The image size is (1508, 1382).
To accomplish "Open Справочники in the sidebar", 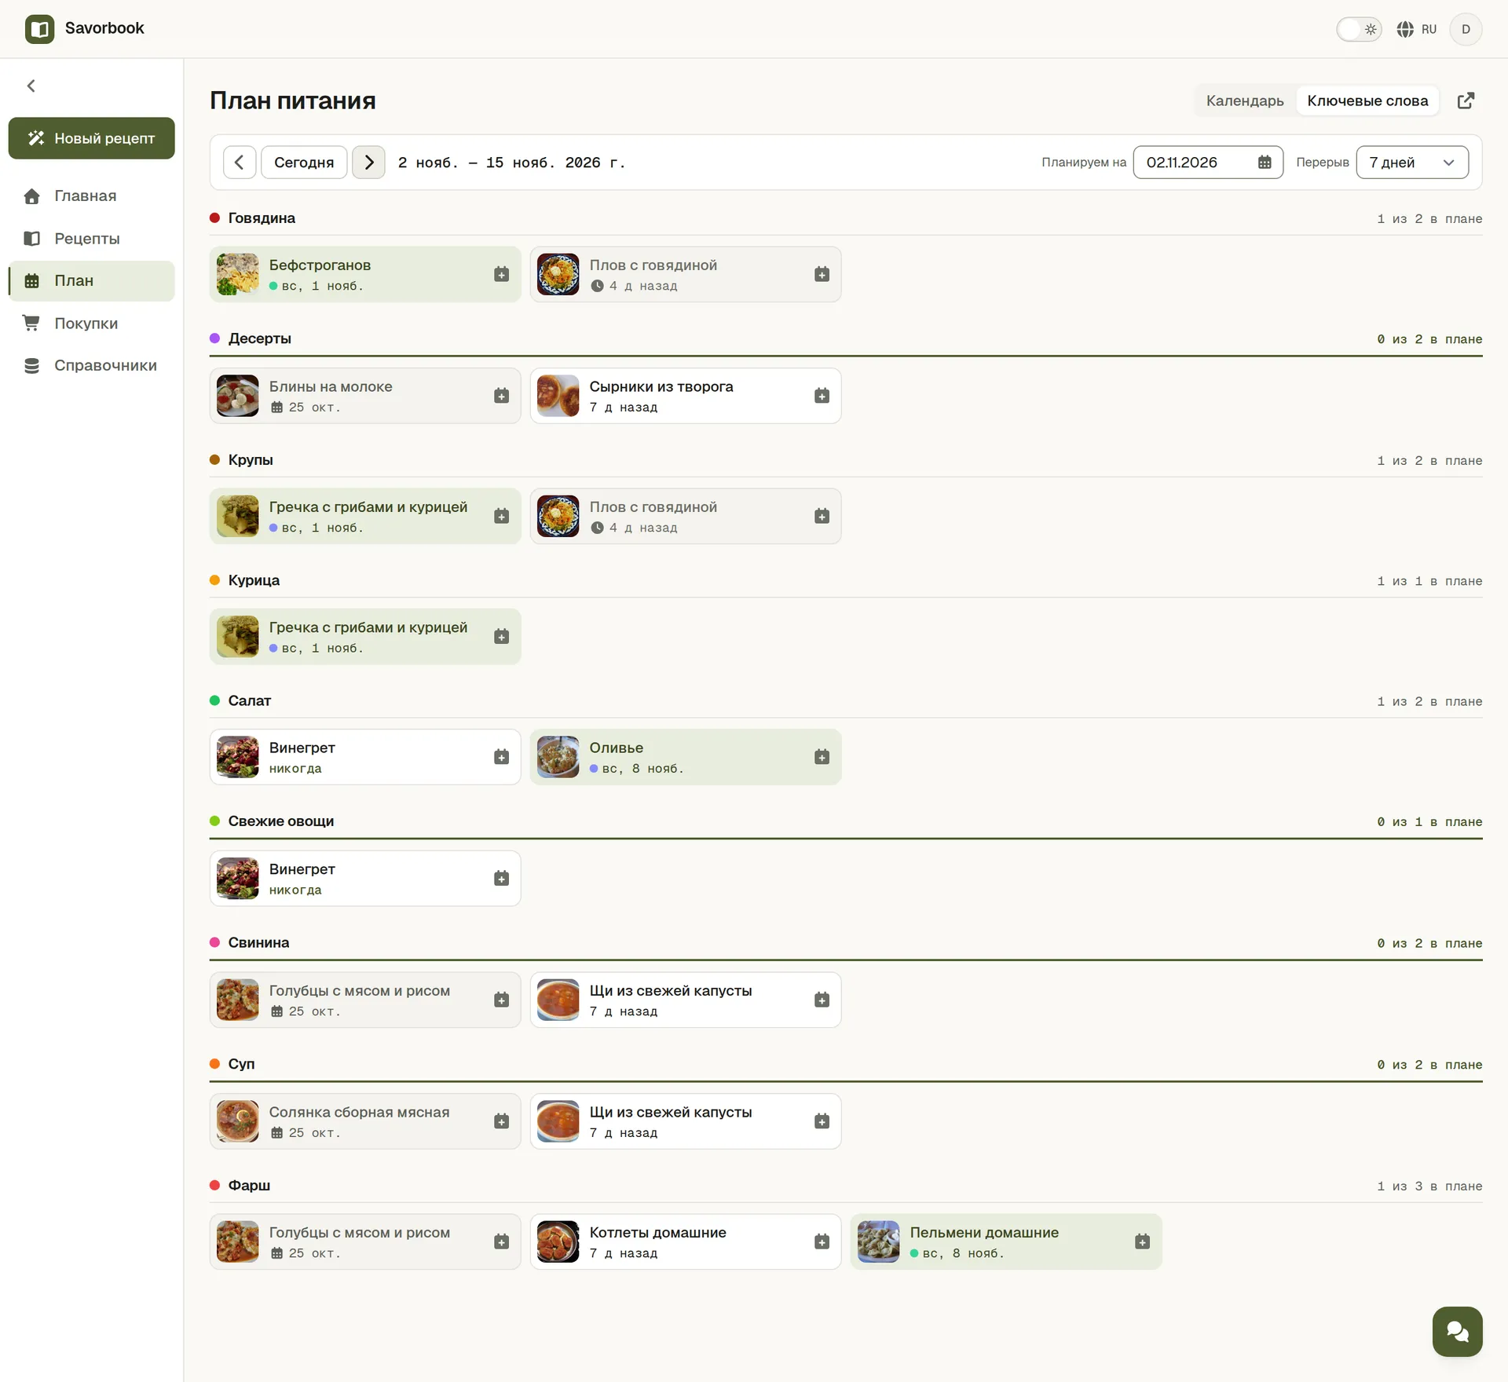I will click(92, 366).
